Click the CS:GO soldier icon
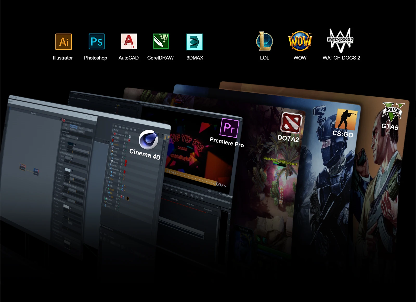Image resolution: width=416 pixels, height=302 pixels. 346,119
